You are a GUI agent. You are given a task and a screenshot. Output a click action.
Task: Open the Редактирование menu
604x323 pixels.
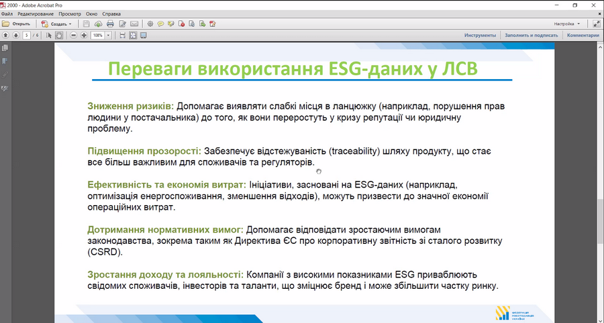pos(36,13)
